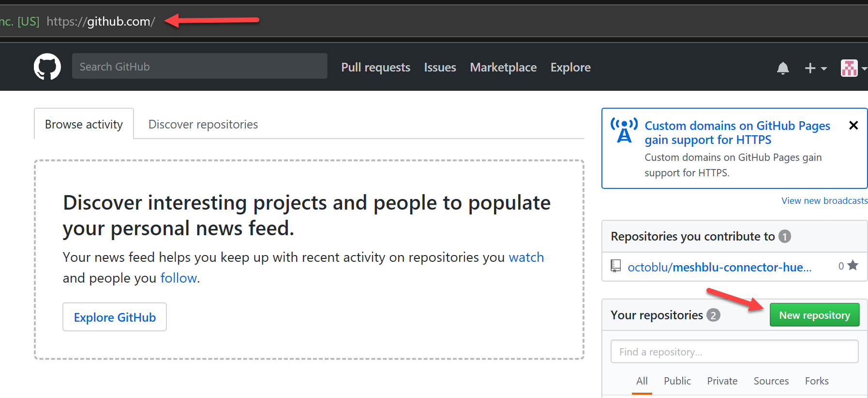The image size is (868, 398).
Task: Filter repositories by Private
Action: pos(722,381)
